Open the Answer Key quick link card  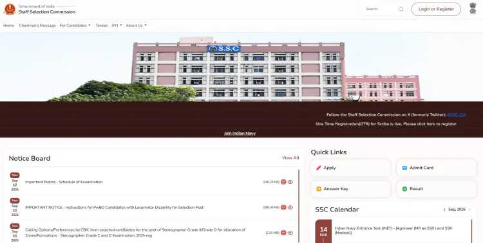pyautogui.click(x=350, y=189)
